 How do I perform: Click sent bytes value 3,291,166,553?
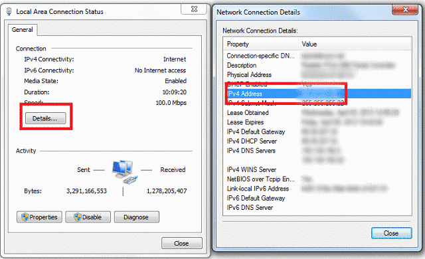[x=86, y=191]
